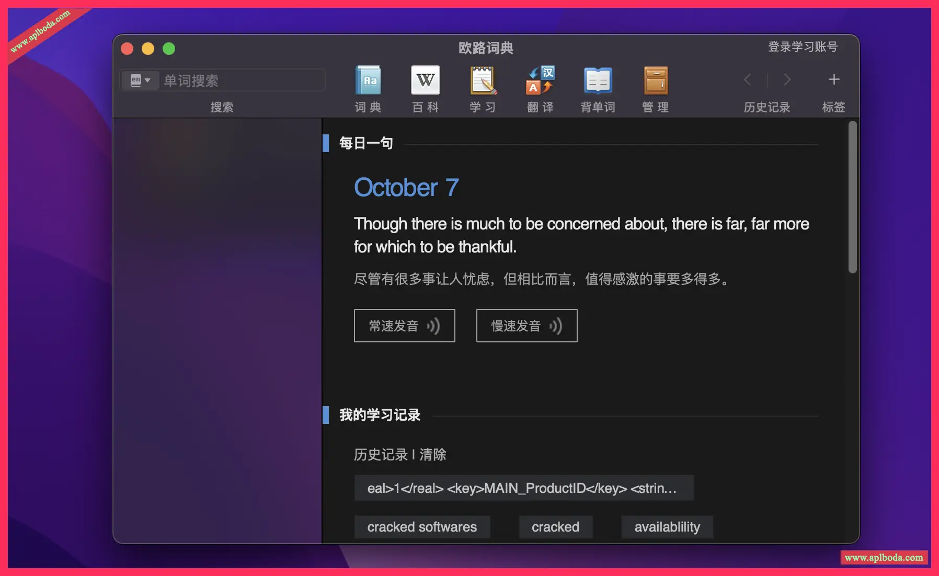Navigate forward using the right history arrow
The width and height of the screenshot is (939, 576).
tap(787, 79)
